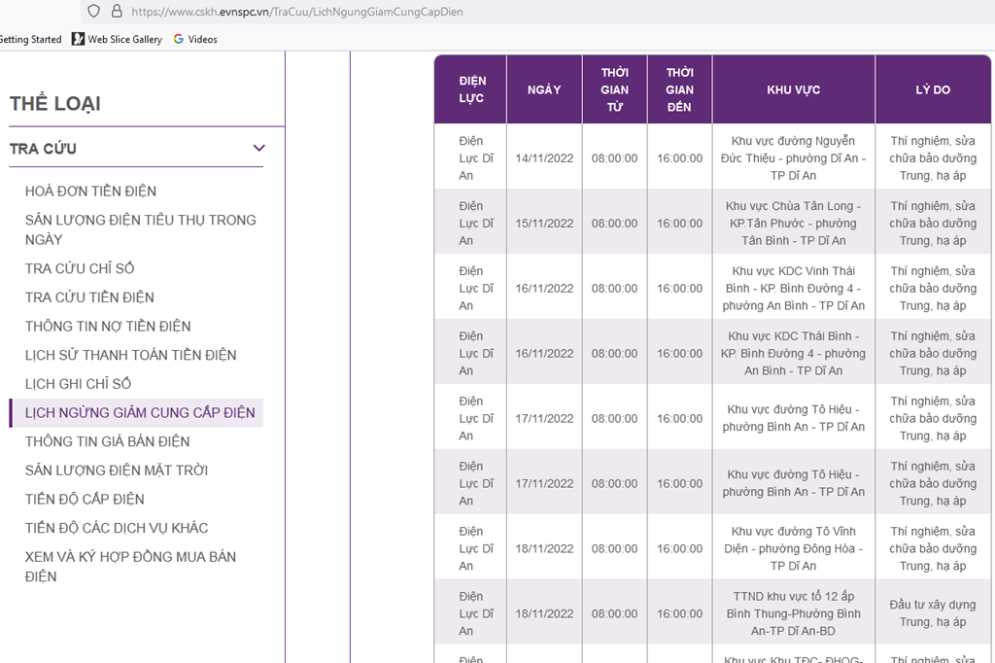995x663 pixels.
Task: Open SẢN LƯỢNG ĐIỆN TIÊU THỤ TRONG NGÀY
Action: [141, 229]
